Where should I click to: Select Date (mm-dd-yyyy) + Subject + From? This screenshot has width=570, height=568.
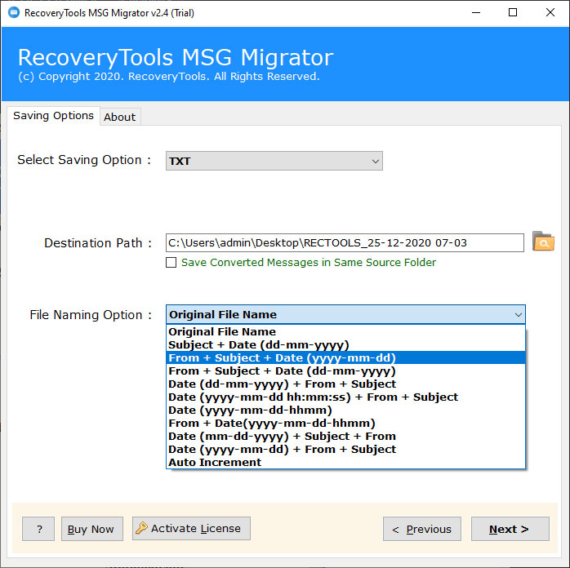pyautogui.click(x=345, y=436)
